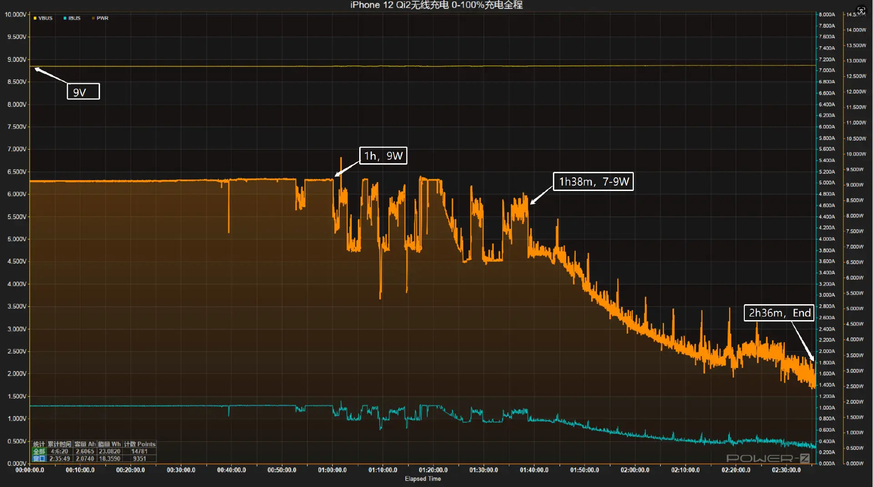Click the 9351 points count cell
This screenshot has width=873, height=487.
pyautogui.click(x=139, y=459)
